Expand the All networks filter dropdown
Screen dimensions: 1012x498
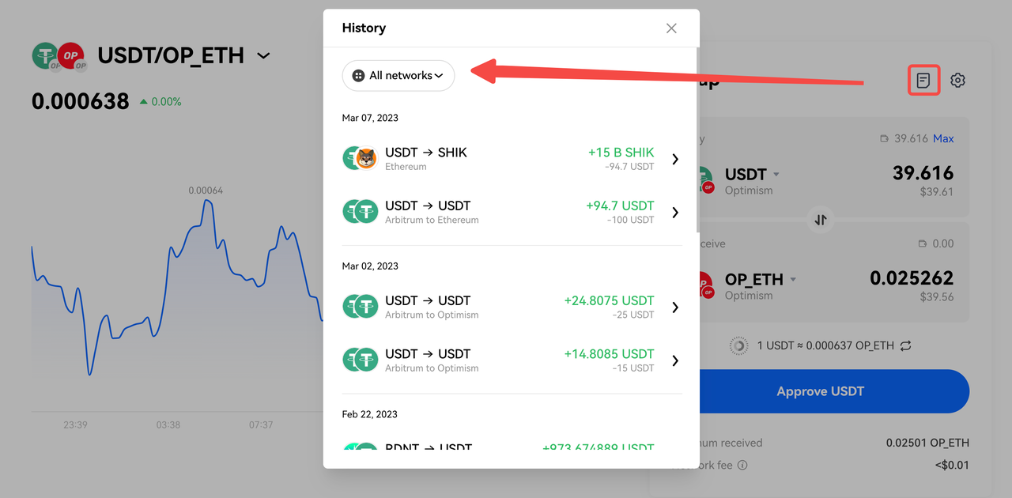tap(398, 76)
